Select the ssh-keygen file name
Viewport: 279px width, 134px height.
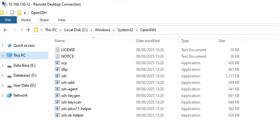pyautogui.click(x=71, y=96)
